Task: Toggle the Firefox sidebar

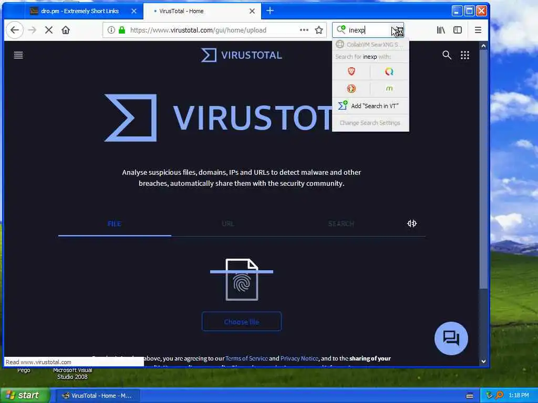Action: [458, 30]
